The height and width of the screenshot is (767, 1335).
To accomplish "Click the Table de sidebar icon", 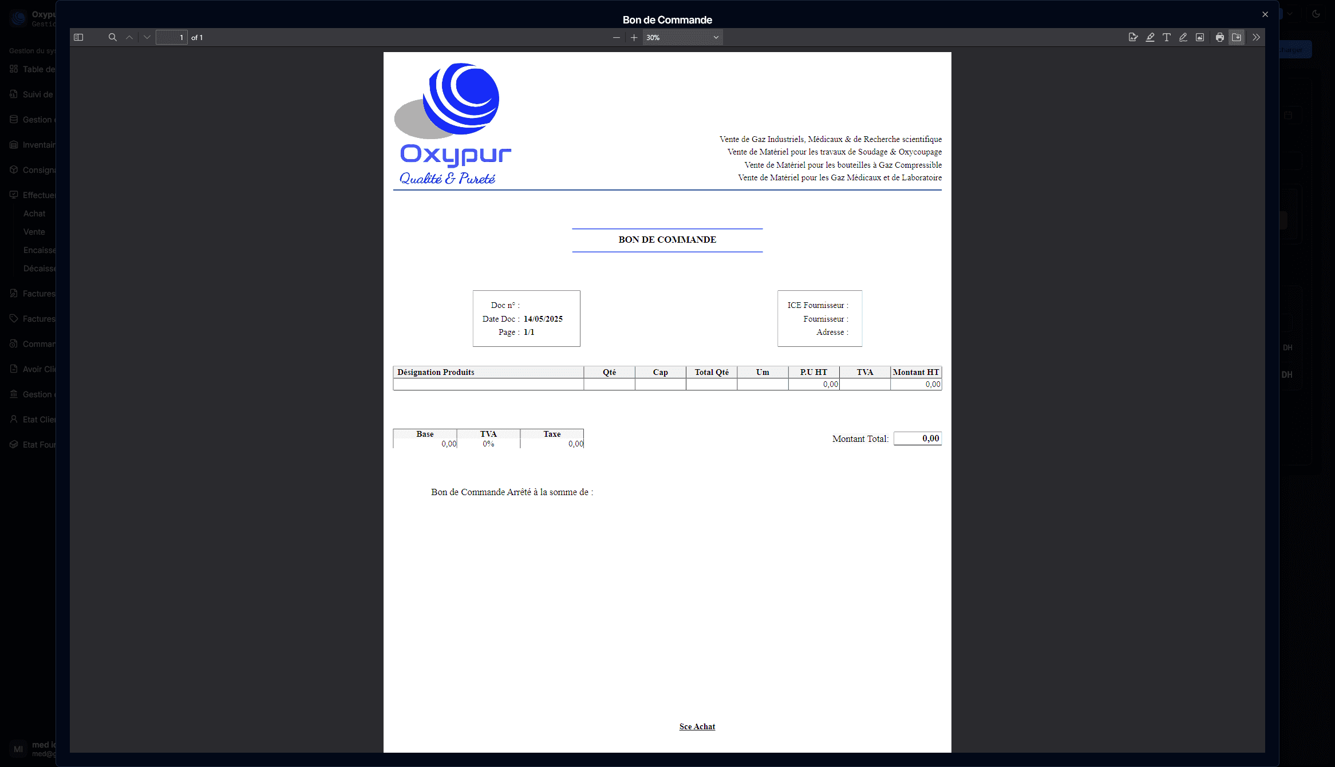I will coord(14,69).
